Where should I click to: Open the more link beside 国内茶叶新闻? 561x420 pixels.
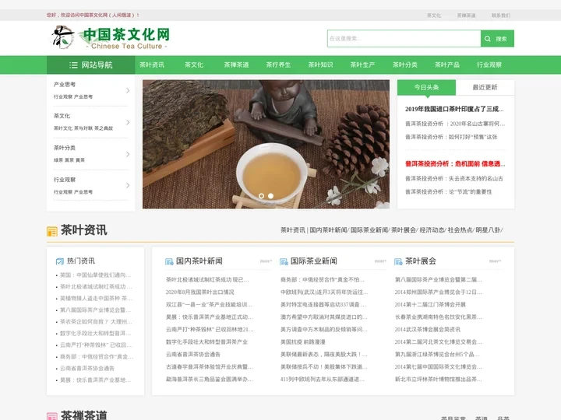pos(266,261)
